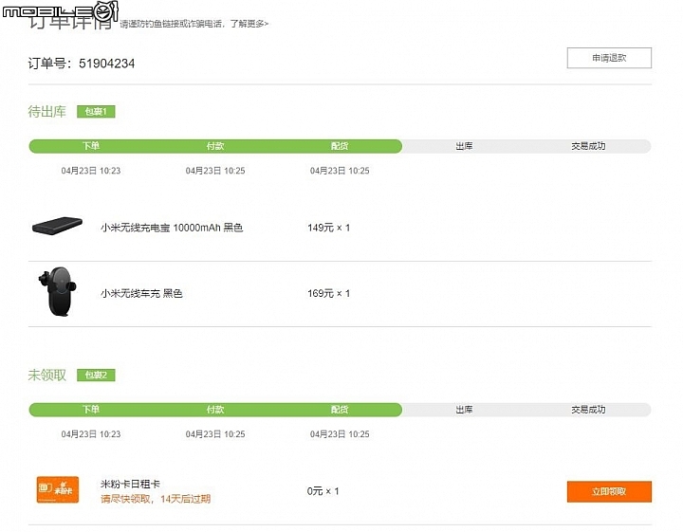
Task: Click 付款 step in package 2 progress bar
Action: coord(215,410)
